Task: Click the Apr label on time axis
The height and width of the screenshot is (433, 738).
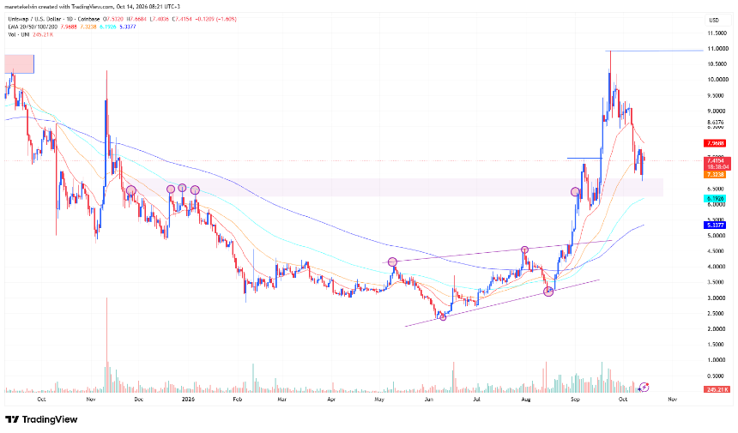Action: [x=331, y=400]
